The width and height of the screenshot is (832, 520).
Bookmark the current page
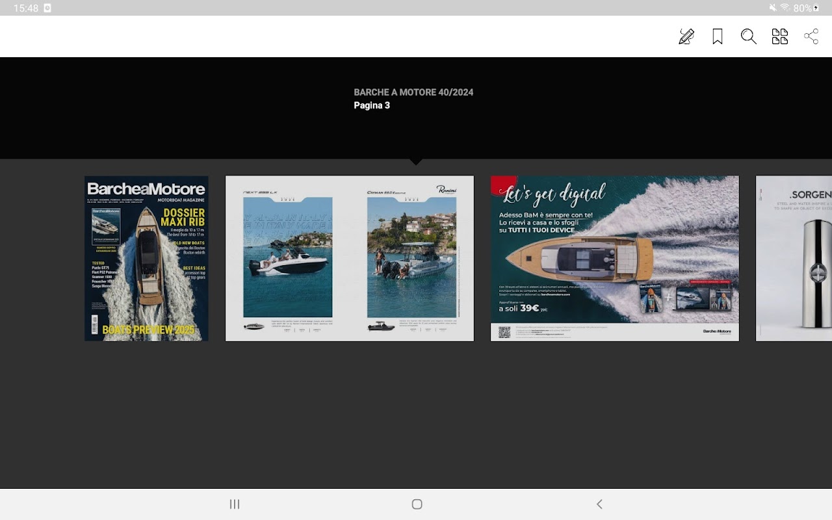coord(718,36)
